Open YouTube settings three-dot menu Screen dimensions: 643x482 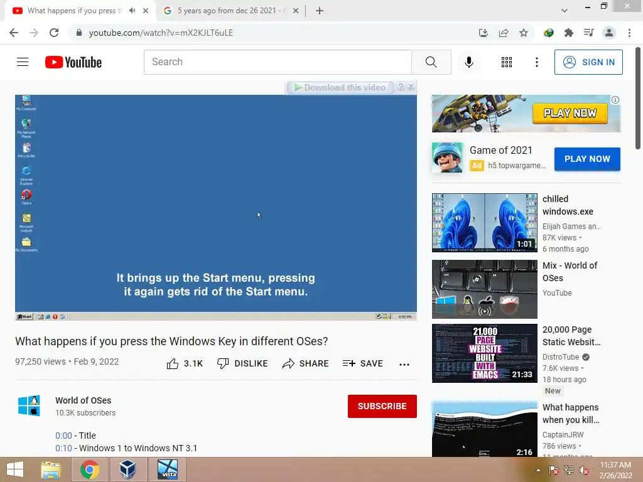click(x=536, y=62)
